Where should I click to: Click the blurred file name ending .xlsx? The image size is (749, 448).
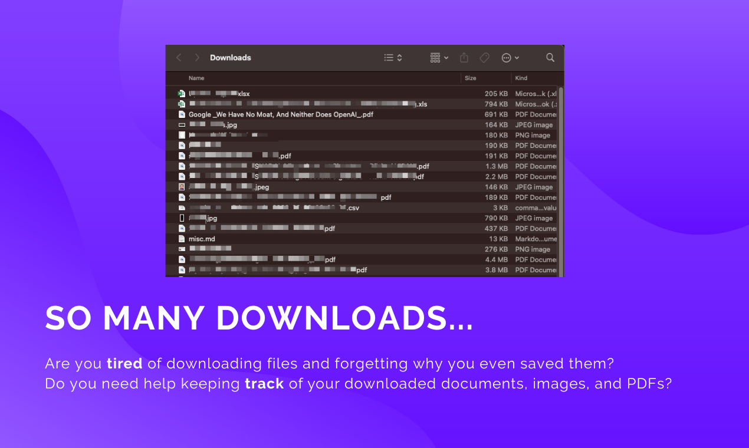[x=219, y=94]
